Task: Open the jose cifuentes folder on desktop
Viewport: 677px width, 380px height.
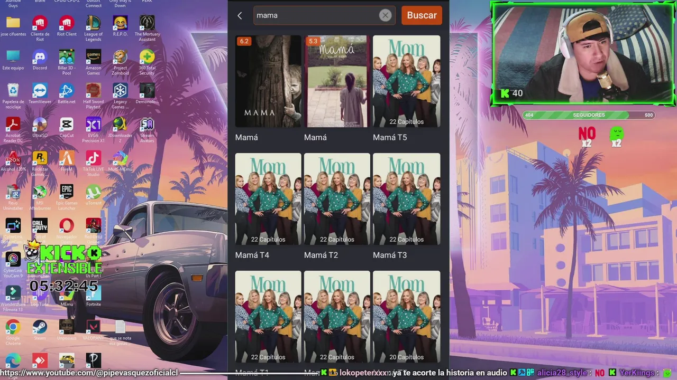Action: click(x=13, y=26)
